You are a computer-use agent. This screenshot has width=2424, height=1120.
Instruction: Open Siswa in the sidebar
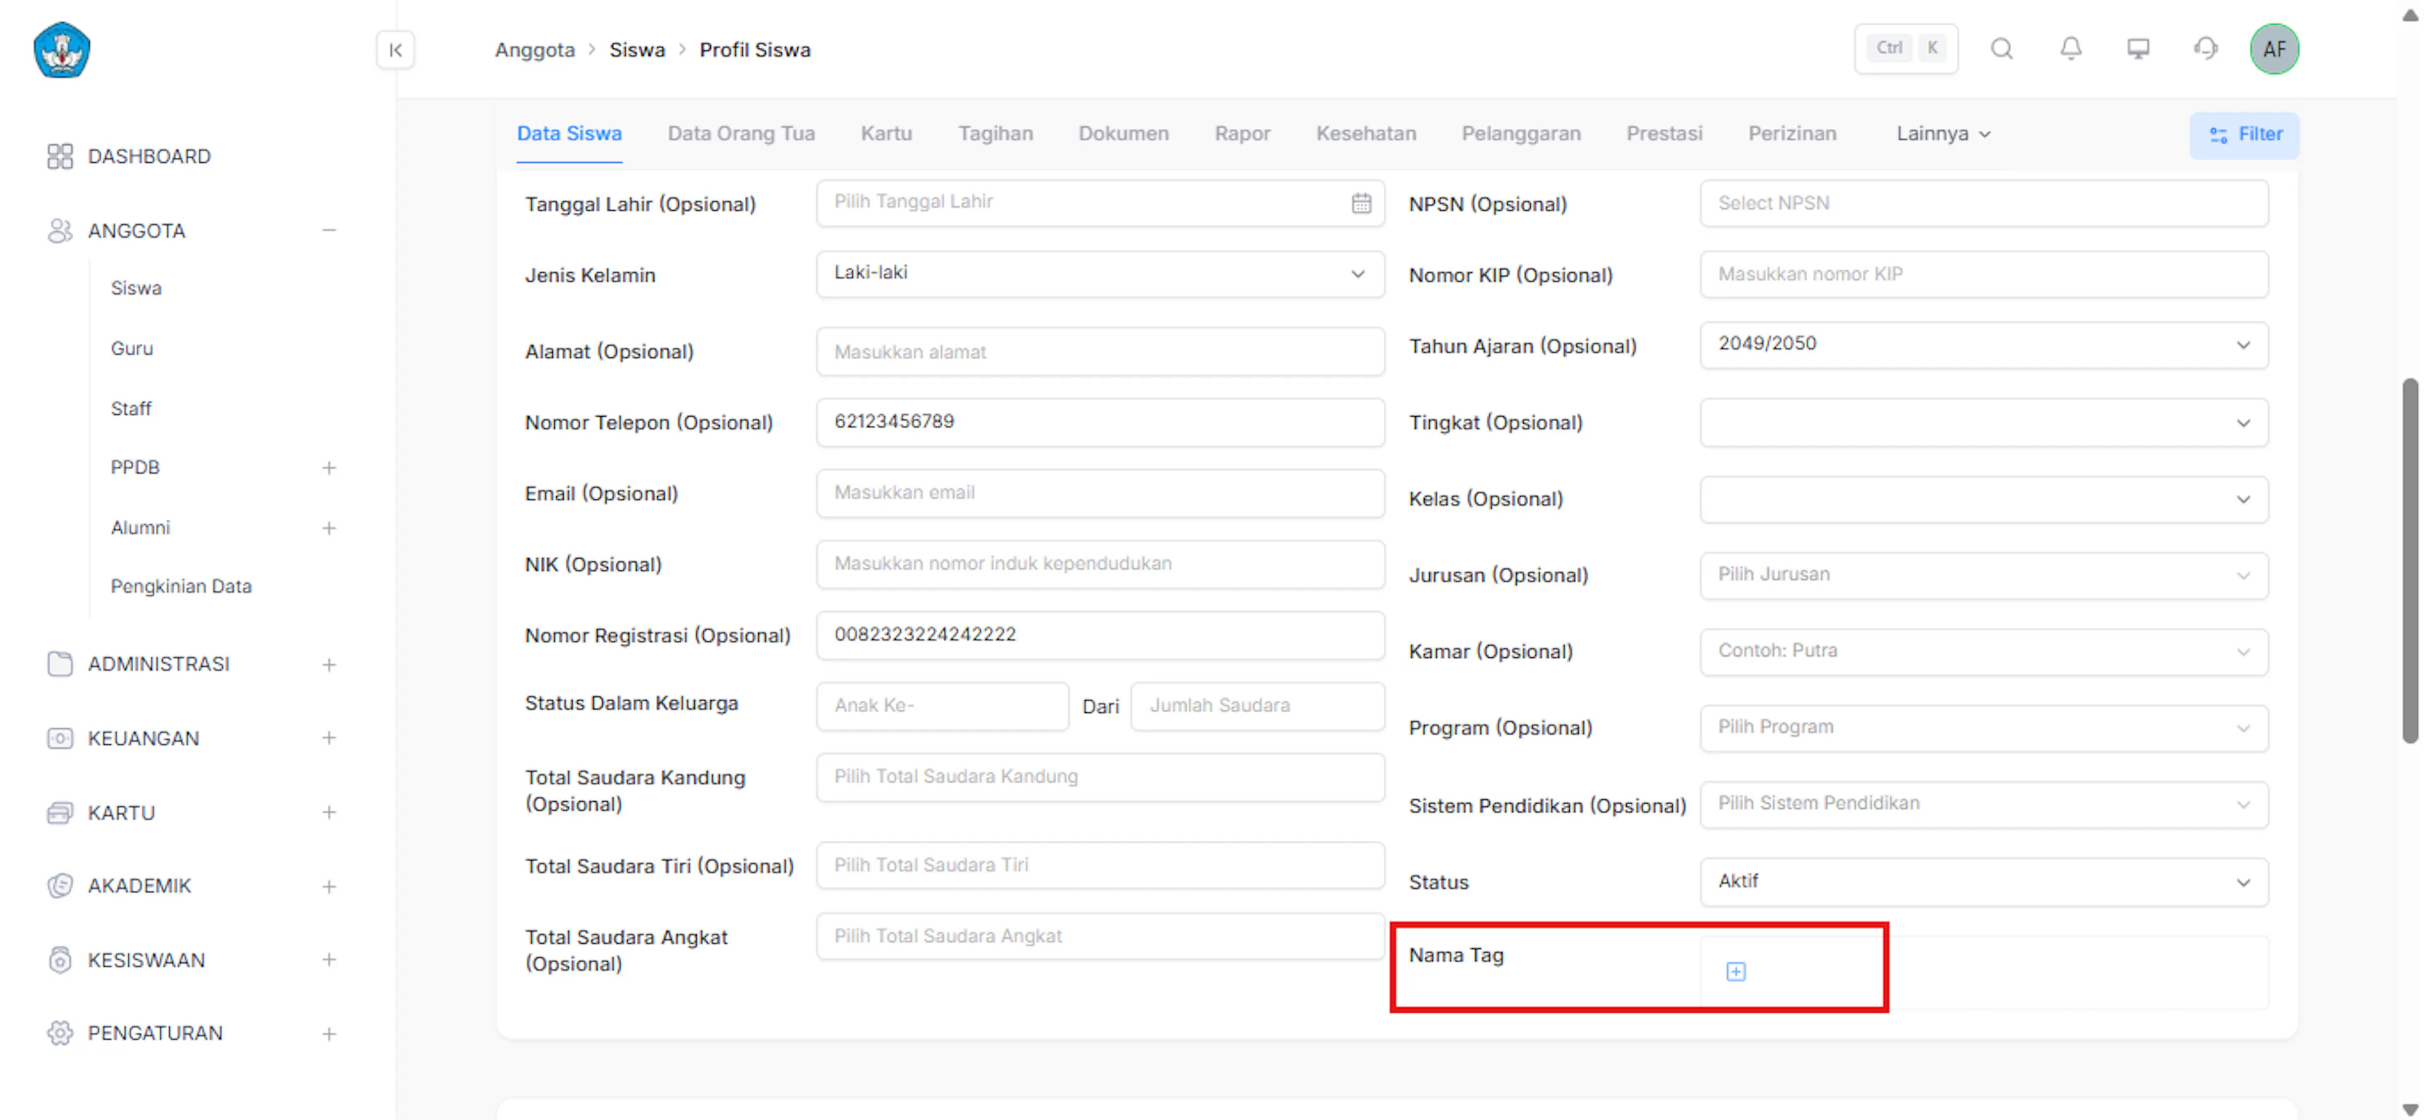point(136,288)
